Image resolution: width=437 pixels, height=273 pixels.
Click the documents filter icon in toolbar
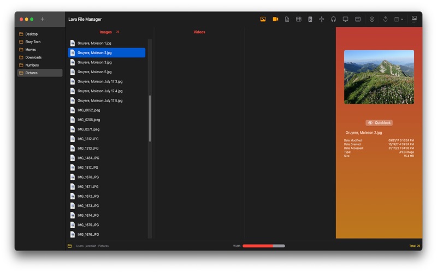pyautogui.click(x=287, y=19)
